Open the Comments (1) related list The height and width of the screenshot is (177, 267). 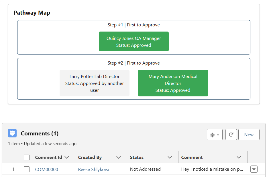(x=40, y=133)
